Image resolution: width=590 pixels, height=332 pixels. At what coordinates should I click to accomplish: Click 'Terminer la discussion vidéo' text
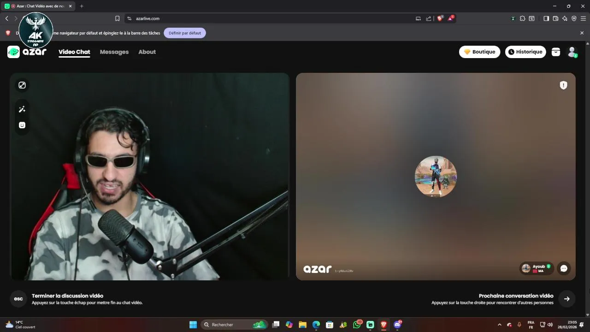[67, 296]
